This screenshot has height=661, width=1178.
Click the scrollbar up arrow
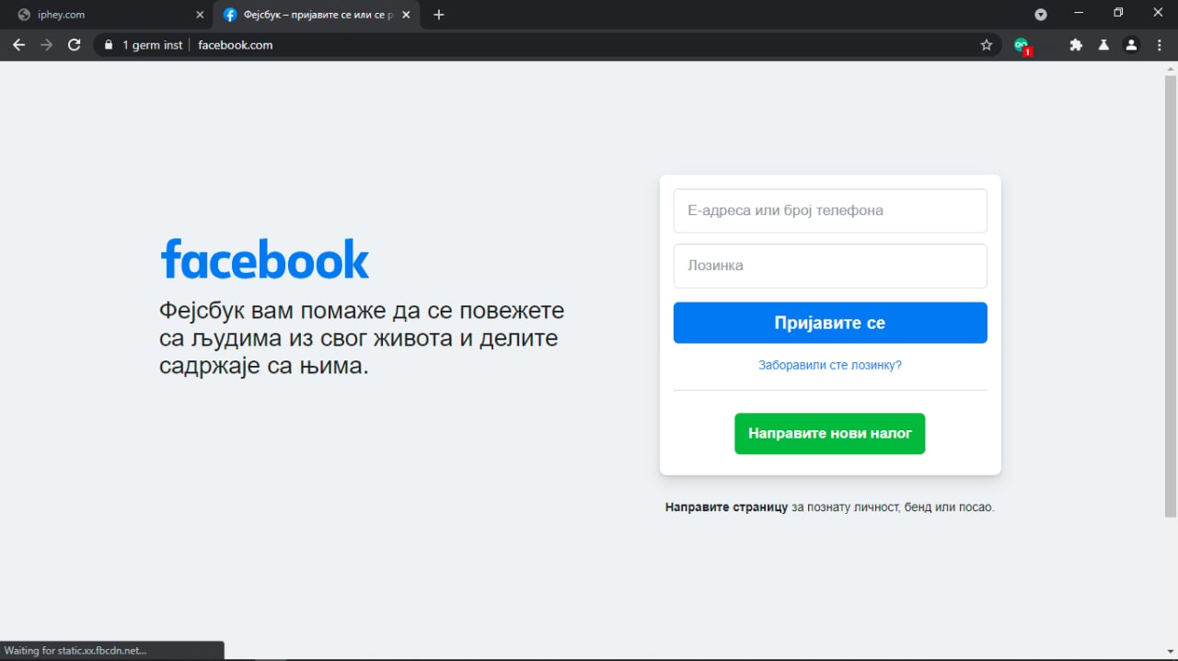click(x=1171, y=67)
